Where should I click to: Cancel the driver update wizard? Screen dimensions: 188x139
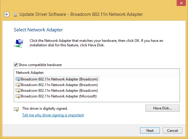tap(172, 131)
